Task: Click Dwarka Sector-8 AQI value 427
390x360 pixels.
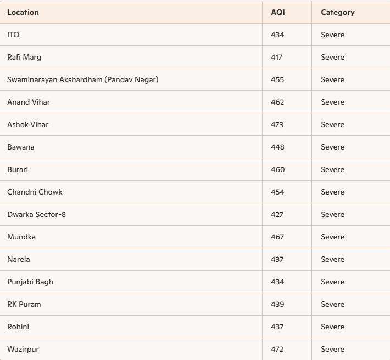Action: (x=277, y=215)
